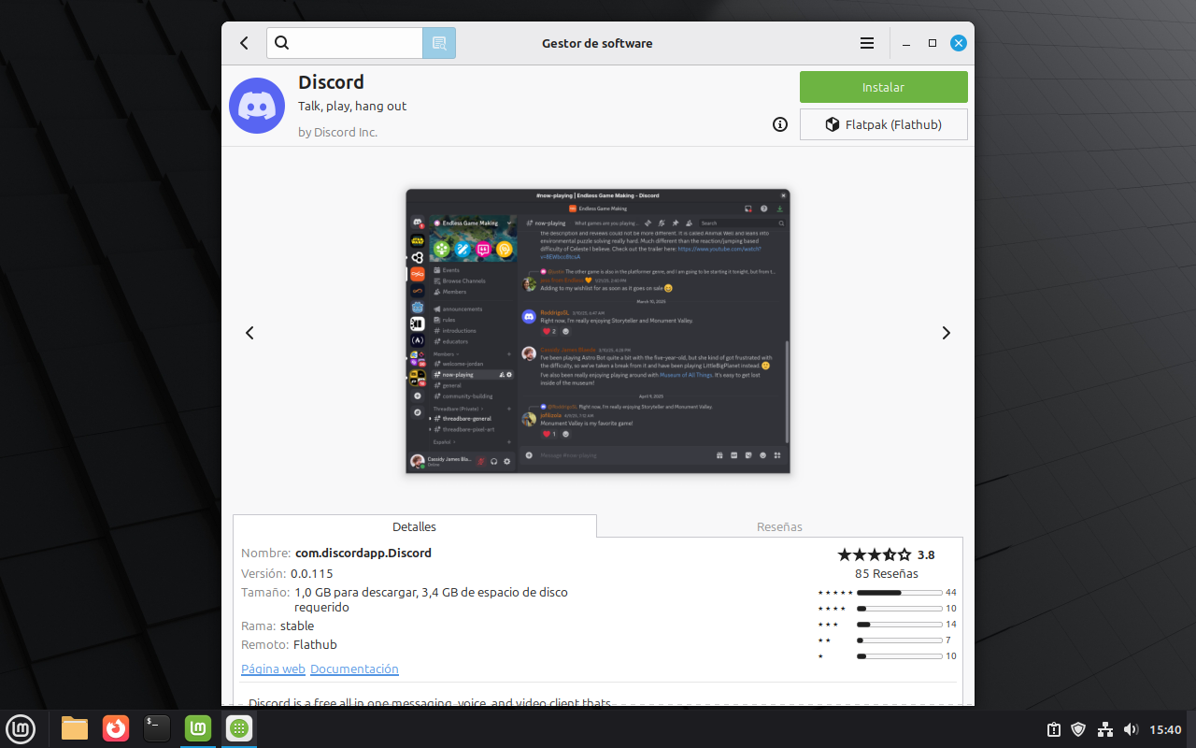This screenshot has height=748, width=1196.
Task: Open the hamburger menu in header
Action: coord(867,43)
